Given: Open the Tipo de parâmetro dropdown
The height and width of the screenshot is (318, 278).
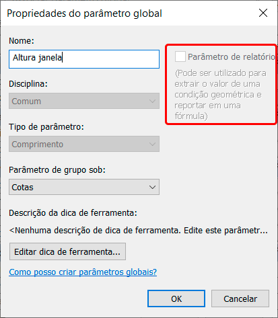Looking at the screenshot, I should coord(84,144).
